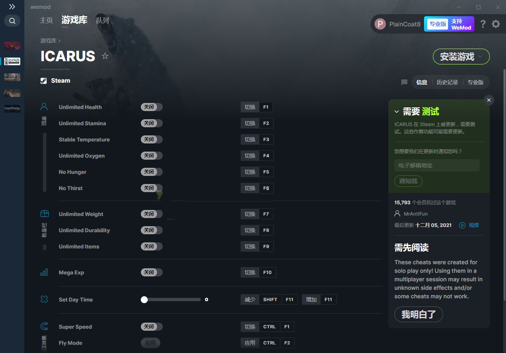506x353 pixels.
Task: Select the fourth game thumbnail in the sidebar
Action: point(12,93)
